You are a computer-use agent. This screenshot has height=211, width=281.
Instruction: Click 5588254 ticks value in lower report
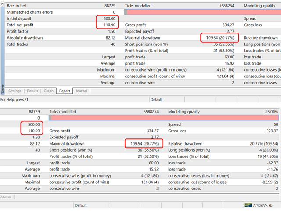click(x=151, y=112)
